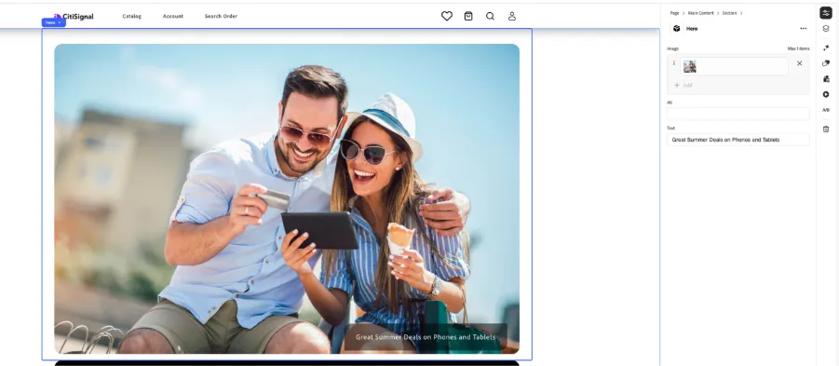Click into the Alt input field

click(738, 114)
